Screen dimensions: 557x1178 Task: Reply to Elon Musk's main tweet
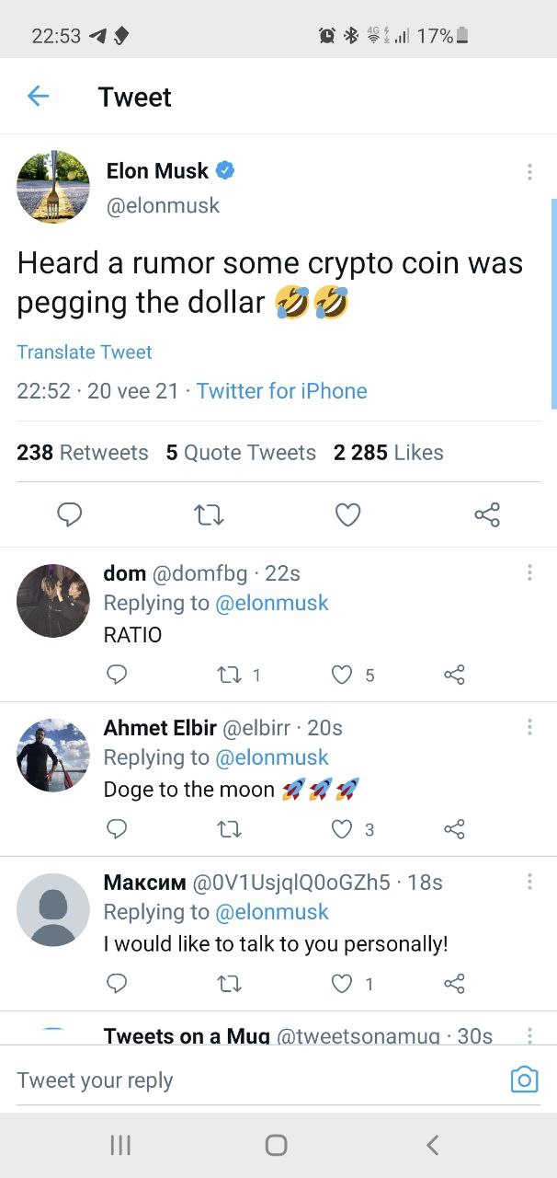(x=70, y=514)
